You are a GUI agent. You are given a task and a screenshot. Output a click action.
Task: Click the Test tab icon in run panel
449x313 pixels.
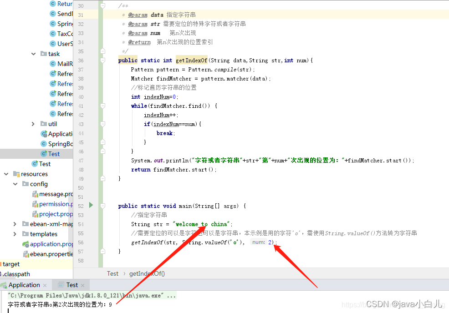(61, 285)
